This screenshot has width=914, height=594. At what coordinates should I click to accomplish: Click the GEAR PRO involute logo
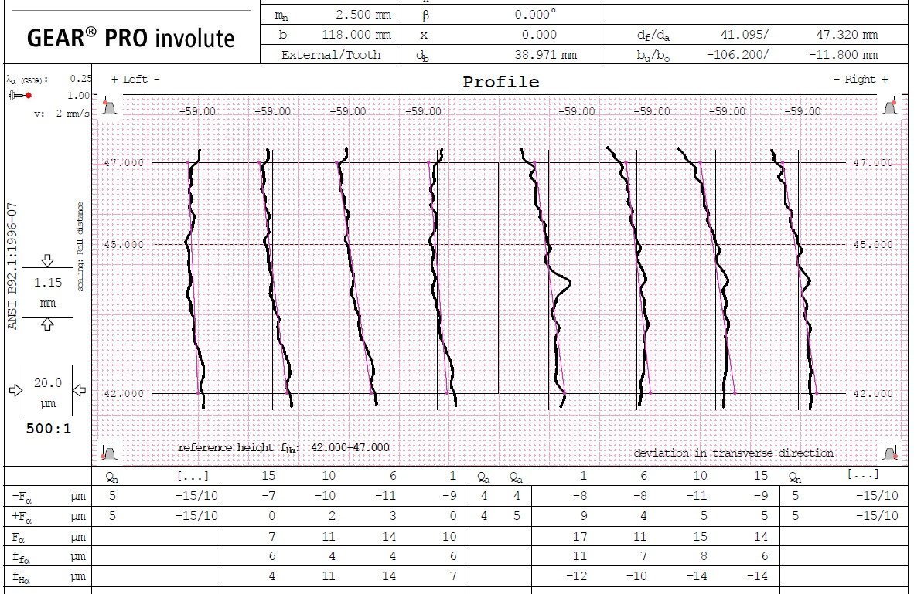pos(131,39)
